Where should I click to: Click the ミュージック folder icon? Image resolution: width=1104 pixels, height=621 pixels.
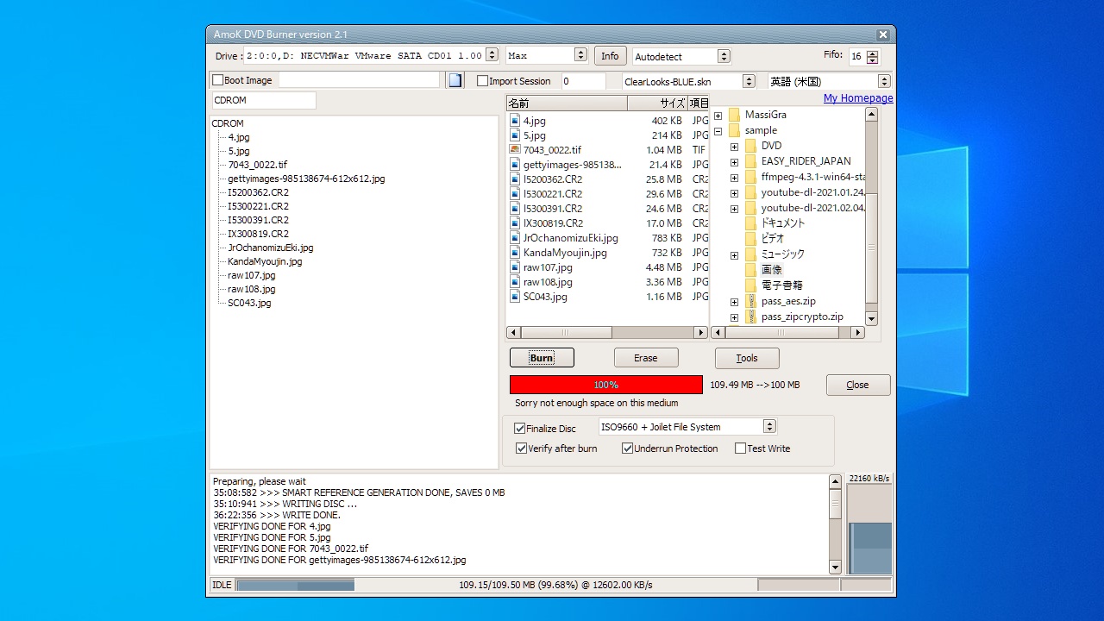click(x=750, y=254)
